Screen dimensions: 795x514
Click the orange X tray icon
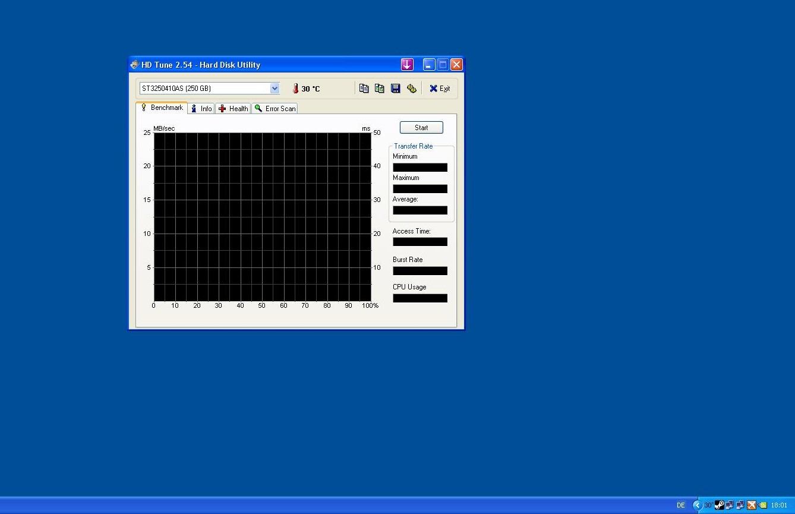(x=752, y=505)
